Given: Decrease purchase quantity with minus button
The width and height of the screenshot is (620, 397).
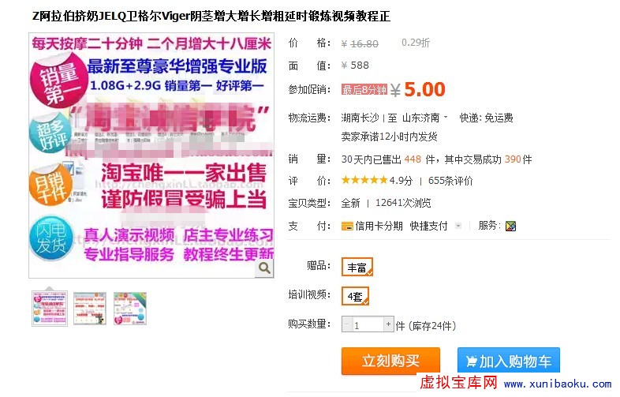Looking at the screenshot, I should (347, 324).
